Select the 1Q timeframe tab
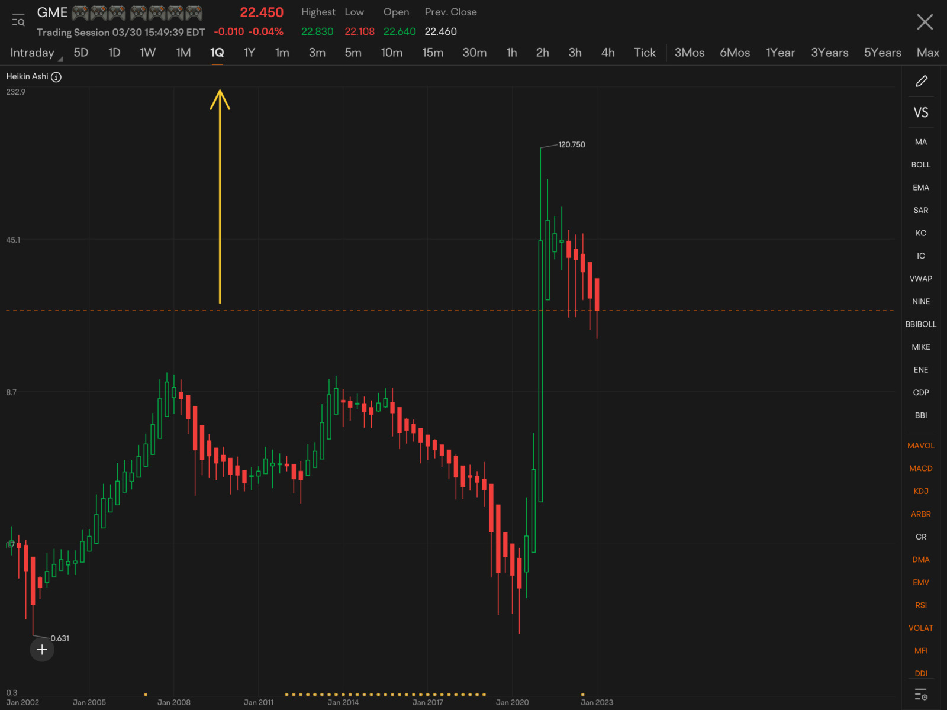Viewport: 947px width, 710px height. (217, 53)
